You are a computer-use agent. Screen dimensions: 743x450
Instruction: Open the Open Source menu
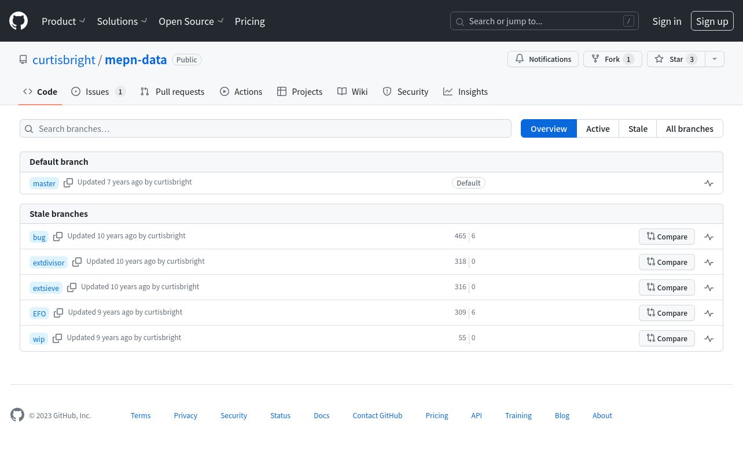pyautogui.click(x=191, y=21)
